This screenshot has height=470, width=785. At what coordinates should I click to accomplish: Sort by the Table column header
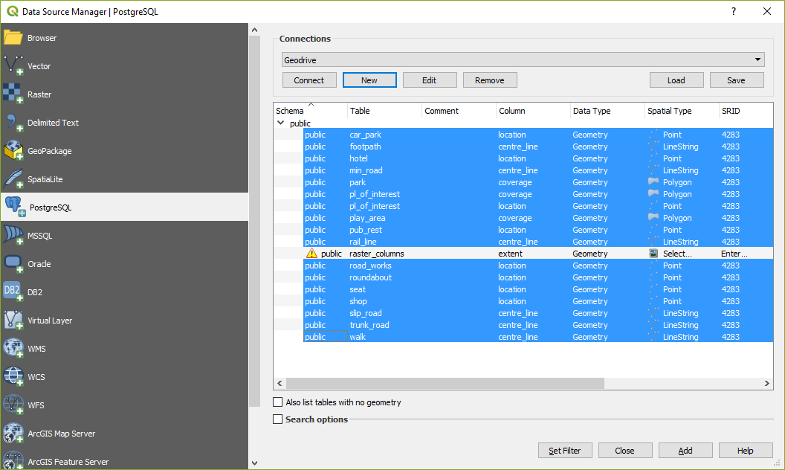(384, 111)
